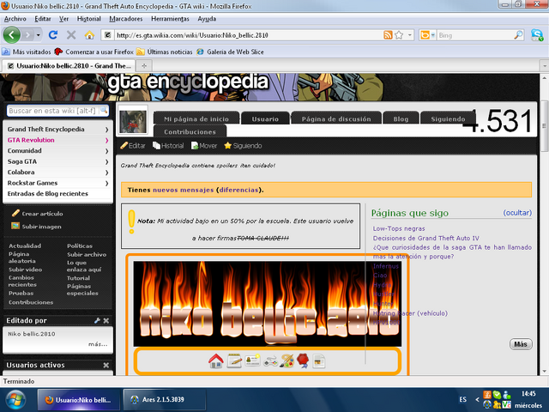Click the paint palette icon under banner

pos(287,360)
